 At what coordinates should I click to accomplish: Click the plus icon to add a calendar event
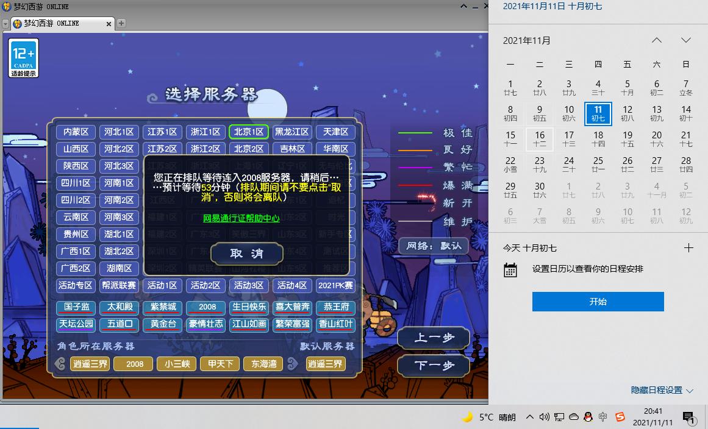tap(689, 247)
